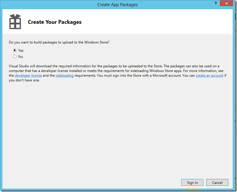Viewport: 237px width, 192px height.
Task: Cancel the package creation wizard
Action: pyautogui.click(x=217, y=182)
